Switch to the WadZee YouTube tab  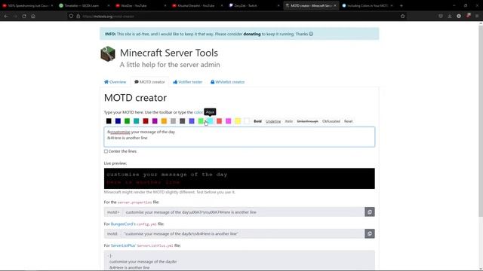[140, 5]
